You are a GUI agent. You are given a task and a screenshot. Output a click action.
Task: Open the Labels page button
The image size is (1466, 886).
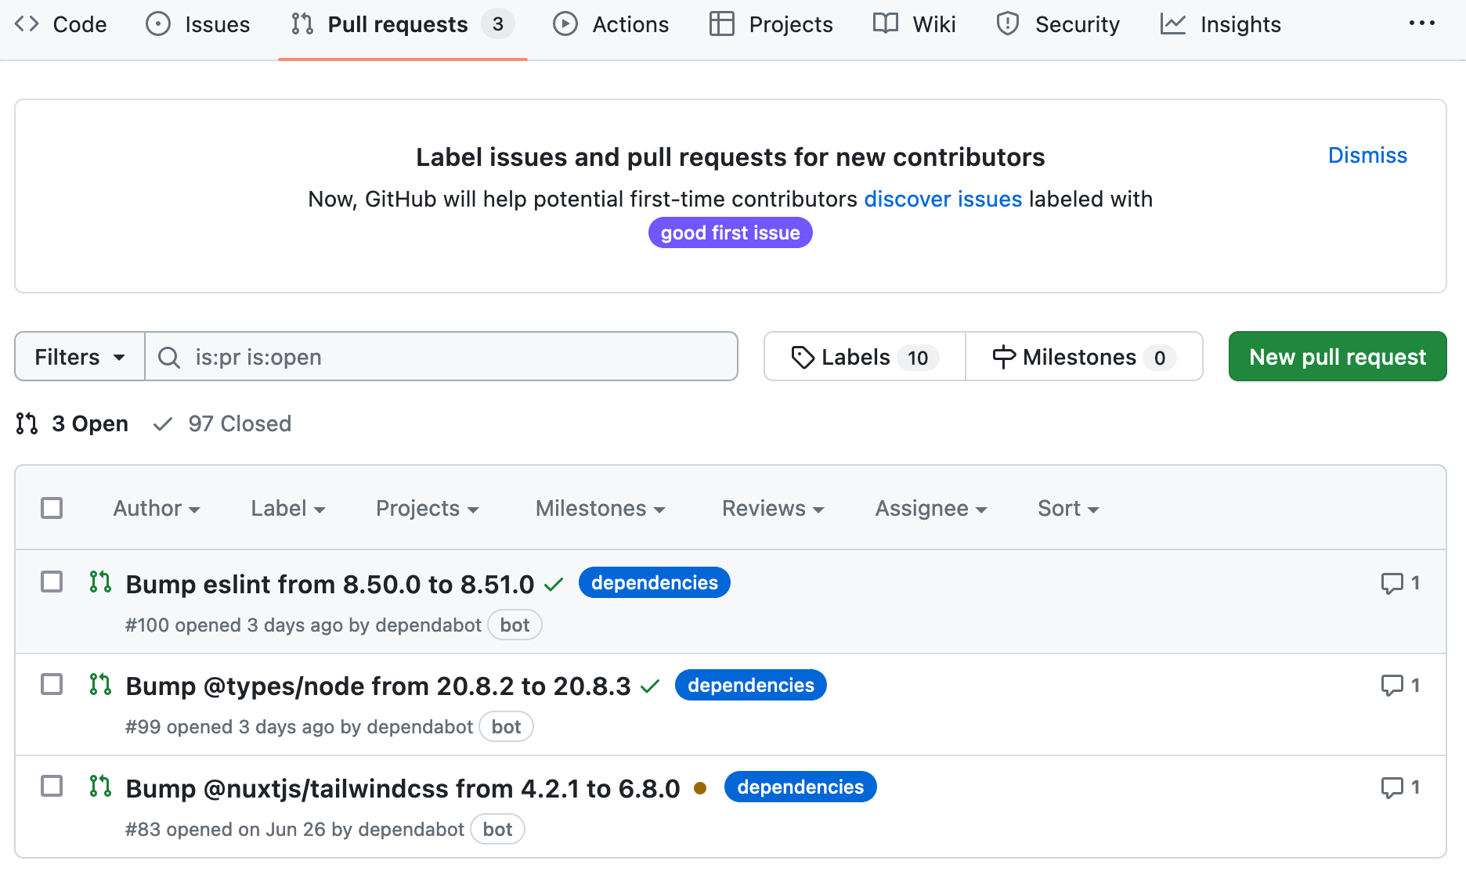tap(865, 357)
